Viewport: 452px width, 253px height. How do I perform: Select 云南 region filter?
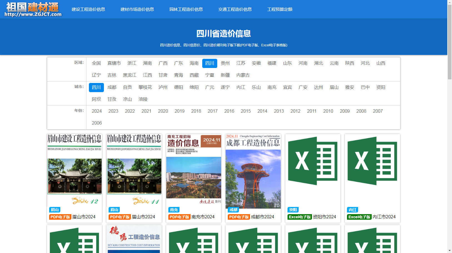tap(334, 63)
